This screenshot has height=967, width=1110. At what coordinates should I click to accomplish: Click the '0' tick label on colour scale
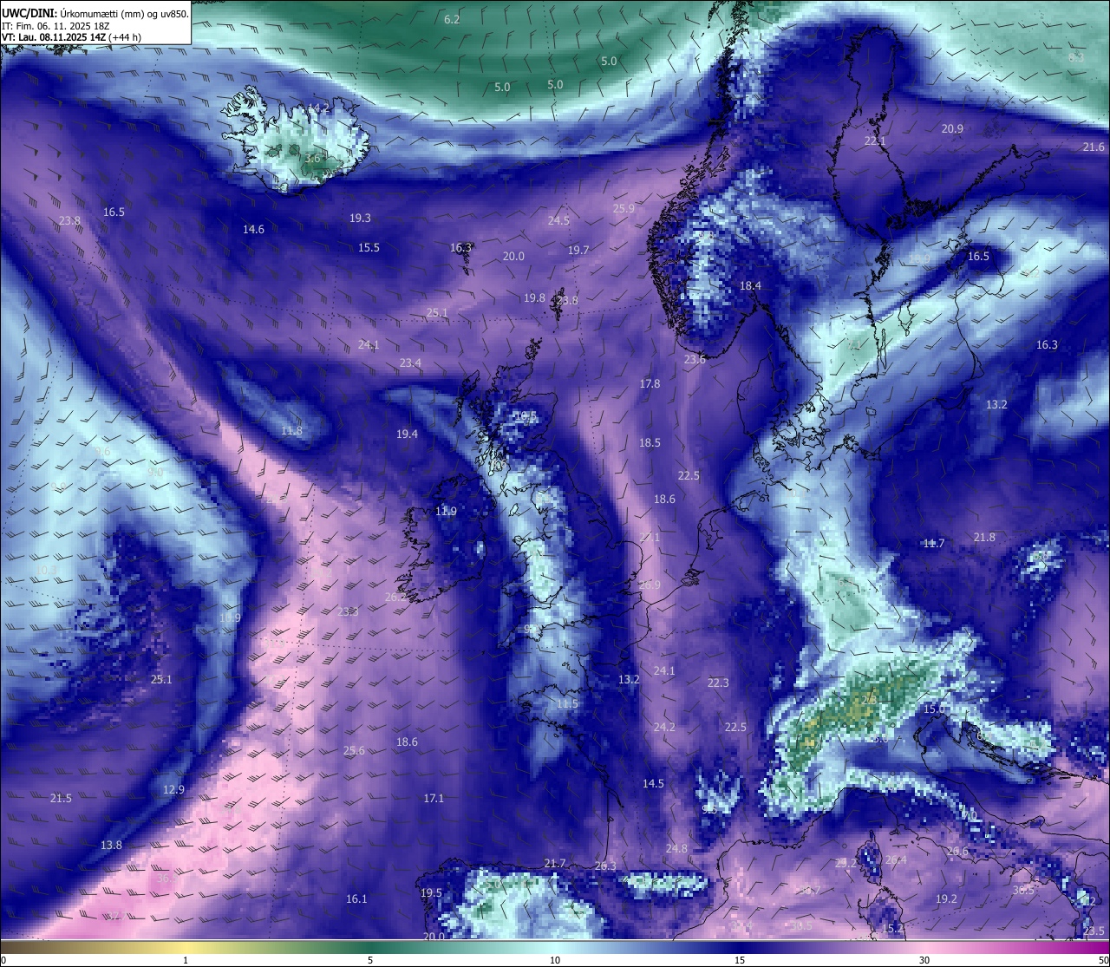[x=3, y=960]
